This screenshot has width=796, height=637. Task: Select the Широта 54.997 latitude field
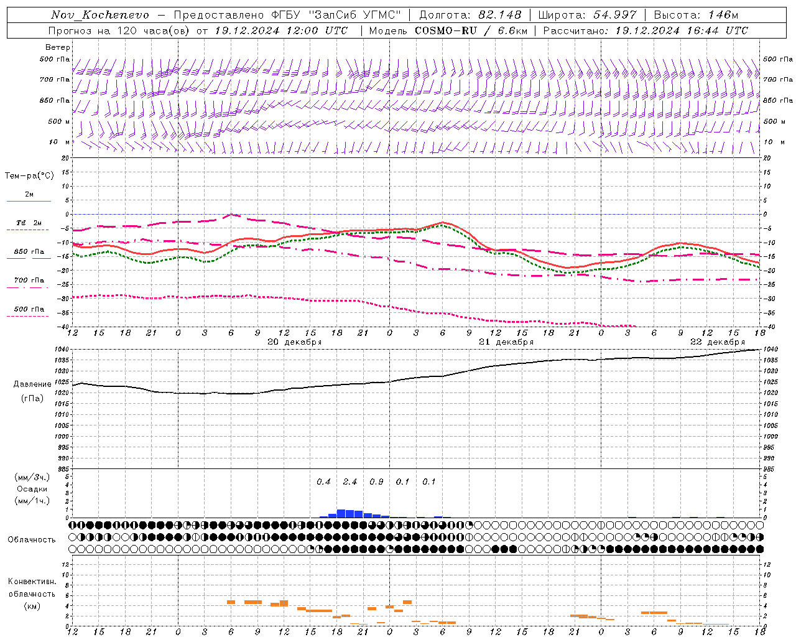[587, 15]
